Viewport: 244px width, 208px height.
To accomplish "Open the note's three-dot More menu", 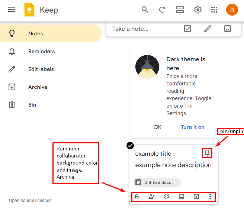I will tap(210, 196).
